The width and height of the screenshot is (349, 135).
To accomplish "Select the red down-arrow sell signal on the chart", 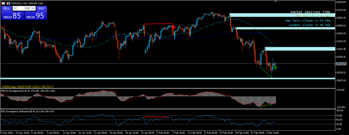I will tap(174, 27).
